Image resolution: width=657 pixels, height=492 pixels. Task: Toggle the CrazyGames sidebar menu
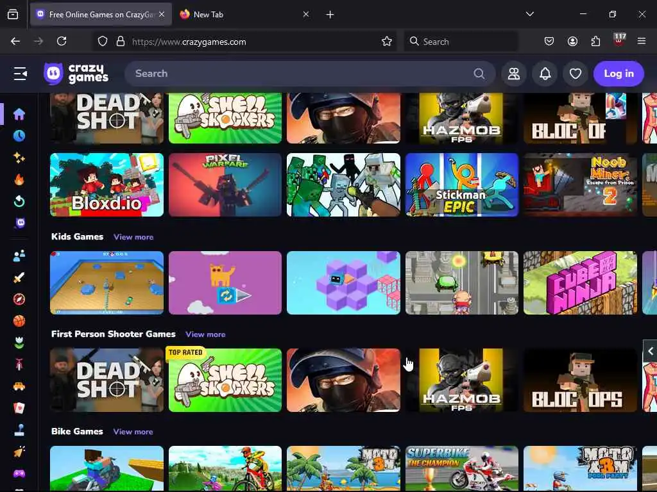20,74
